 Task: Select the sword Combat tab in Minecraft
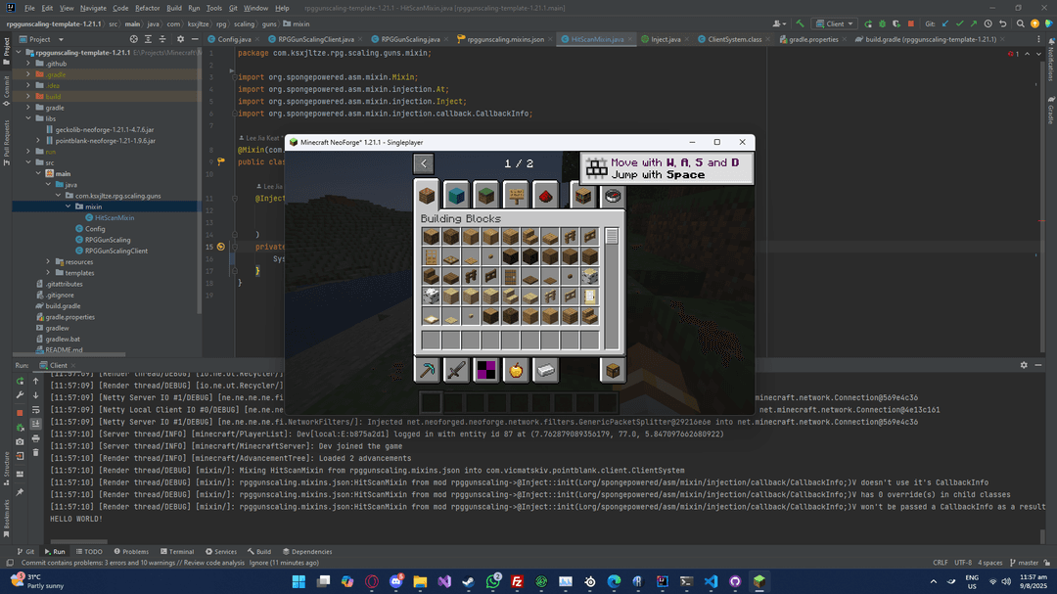click(456, 370)
